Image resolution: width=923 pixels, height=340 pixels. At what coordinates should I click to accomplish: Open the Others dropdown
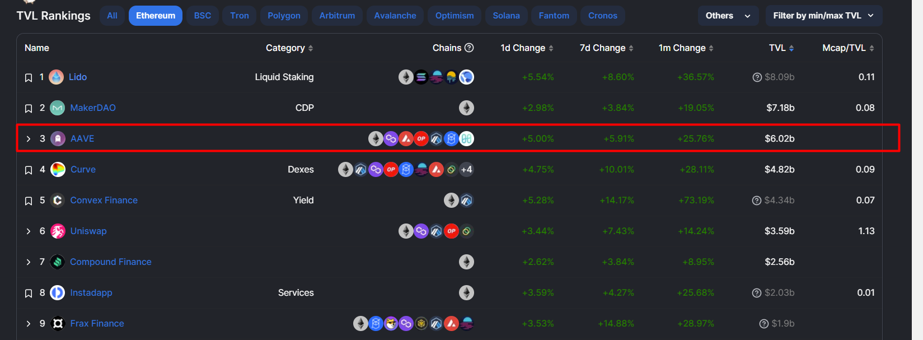point(728,15)
